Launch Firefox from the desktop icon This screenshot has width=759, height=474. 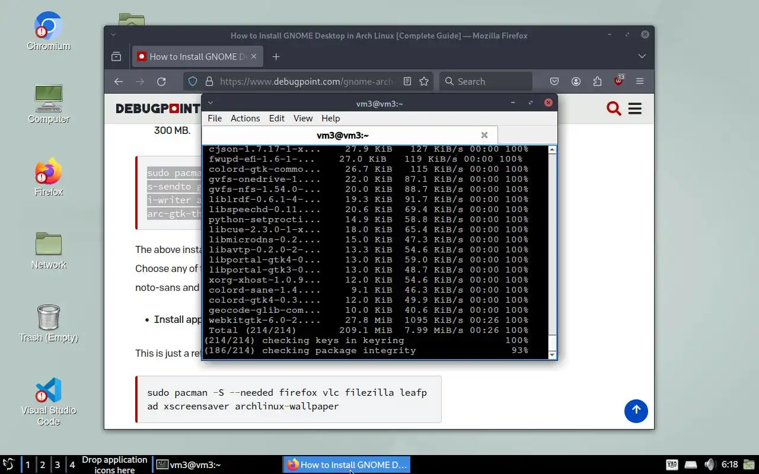48,177
